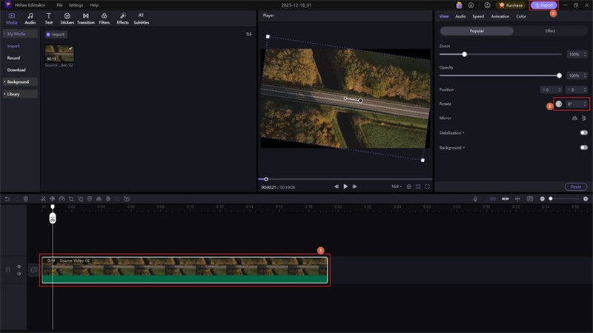Viewport: 593px width, 333px height.
Task: Expand the Background sidebar section
Action: [20, 81]
